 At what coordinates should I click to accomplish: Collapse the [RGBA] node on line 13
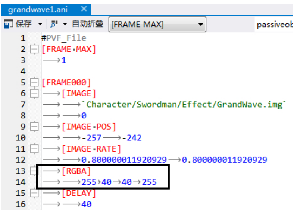pyautogui.click(x=34, y=171)
